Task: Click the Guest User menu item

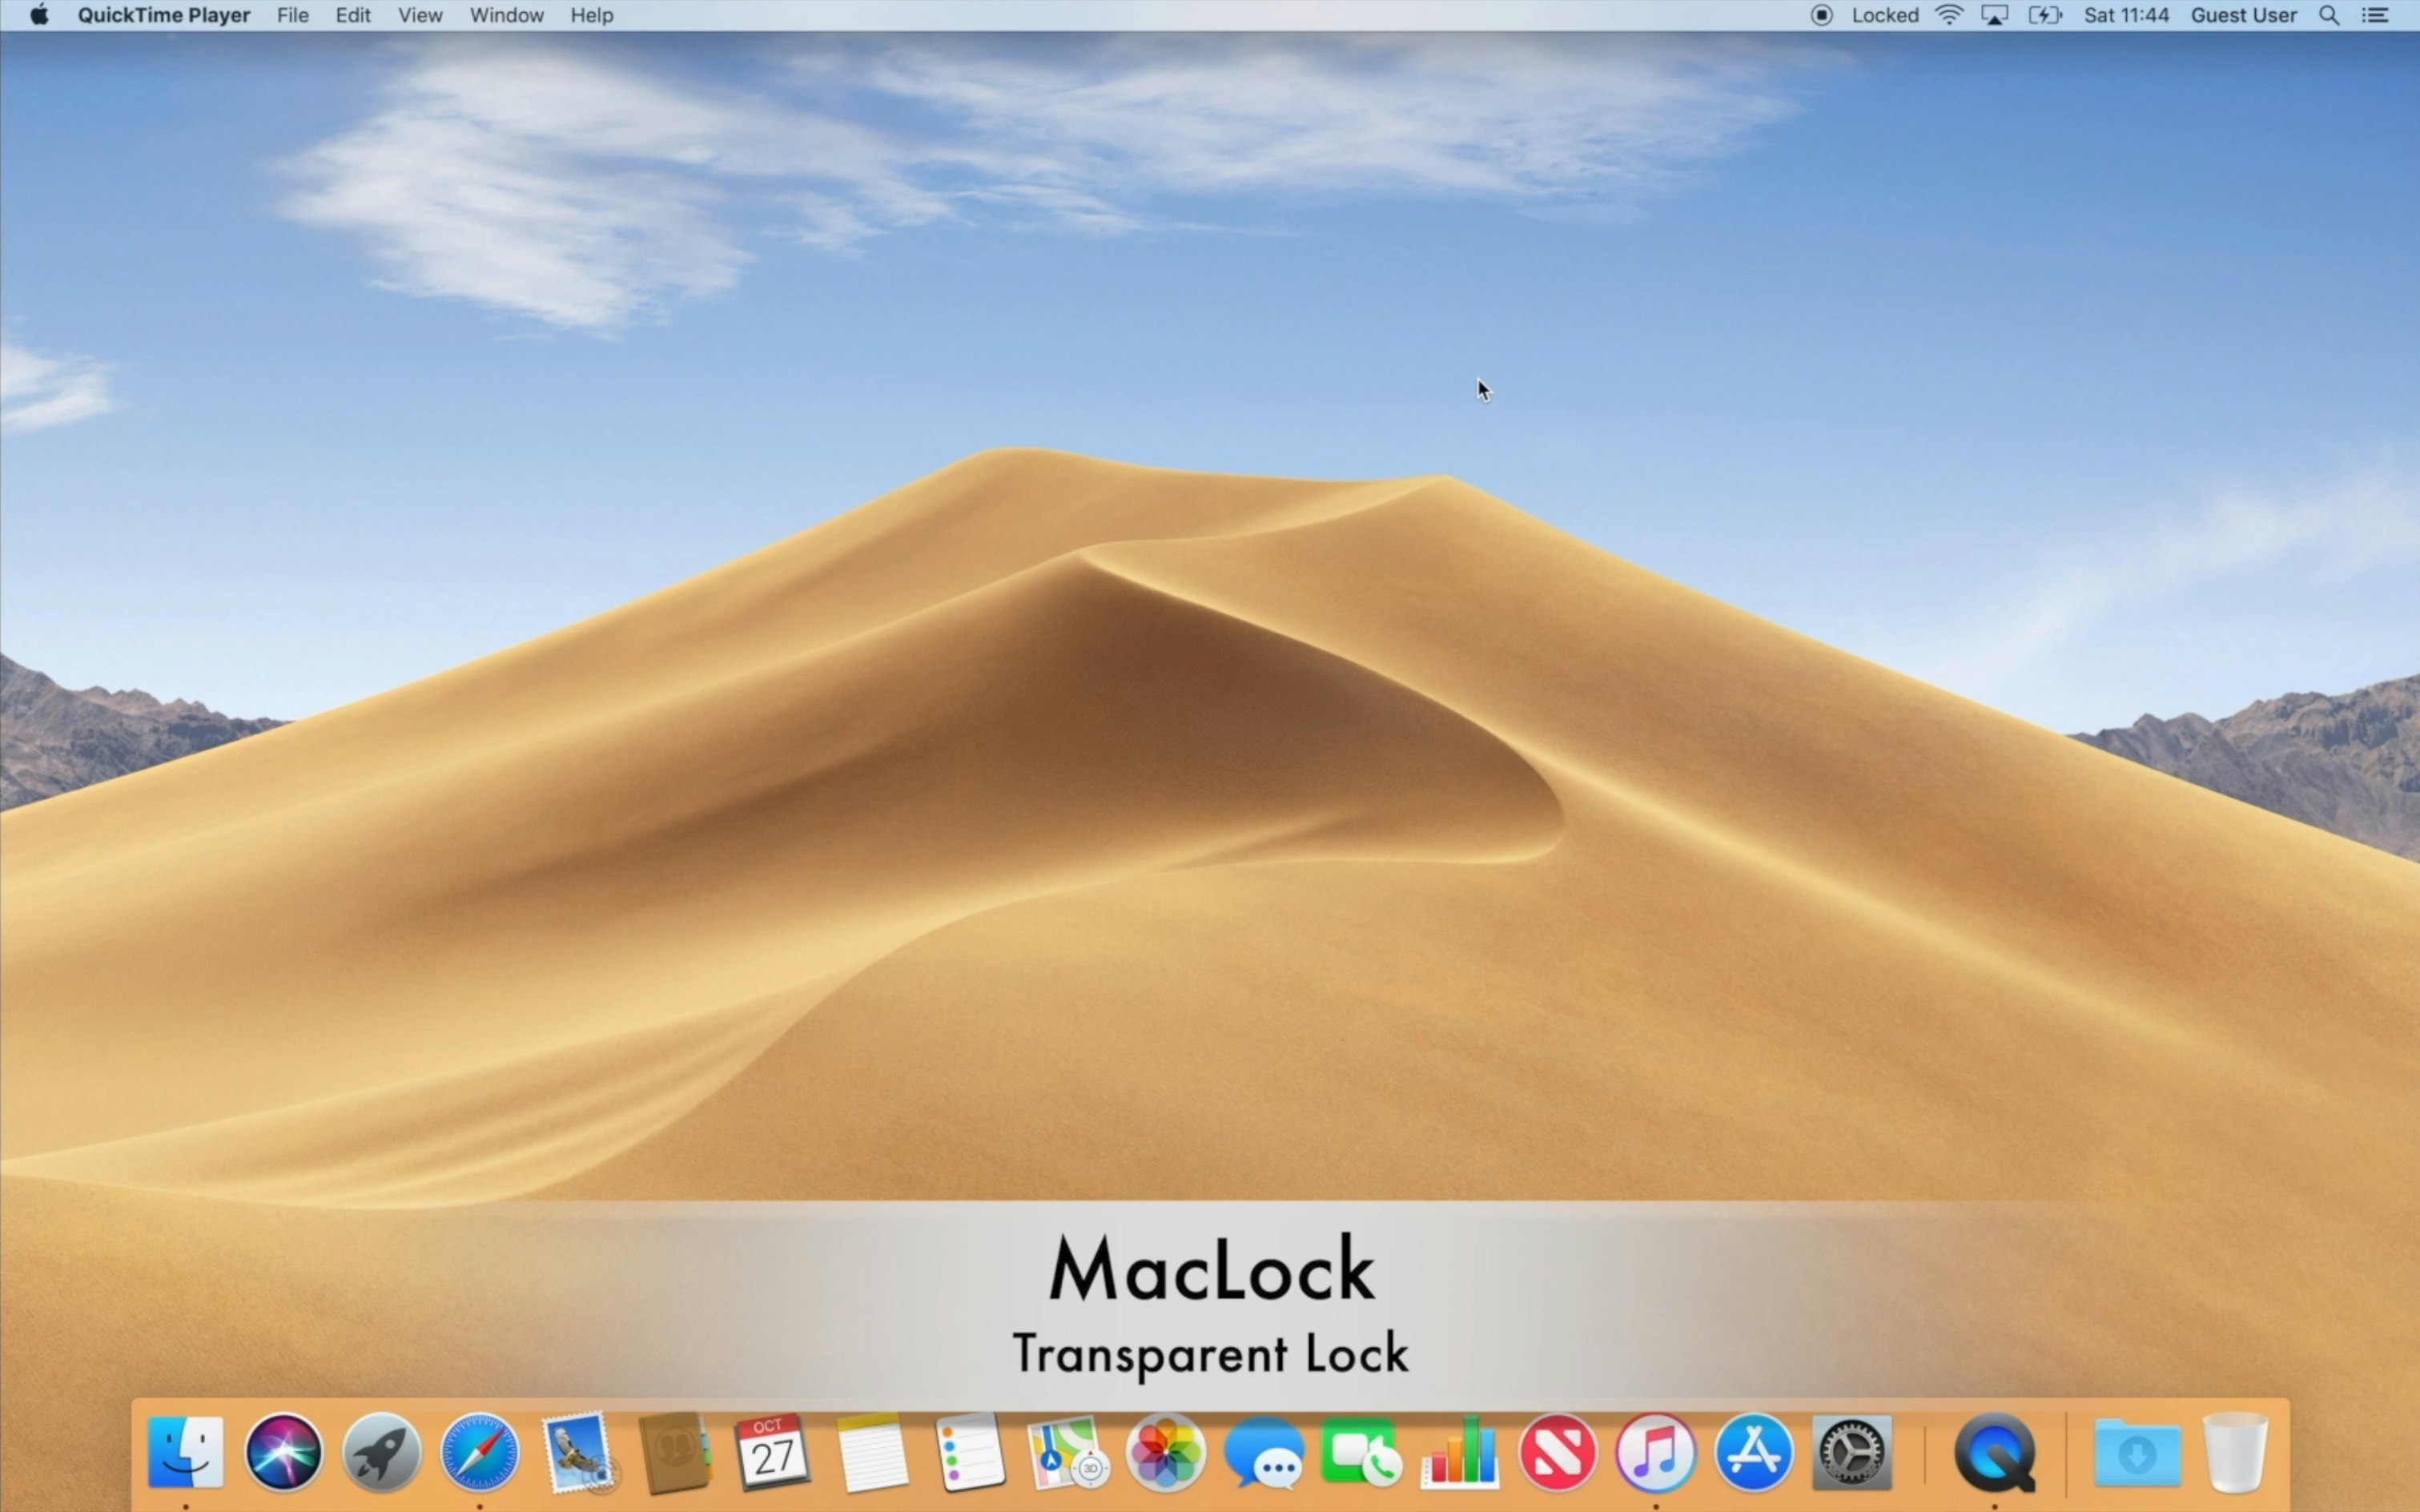Action: pyautogui.click(x=2242, y=15)
